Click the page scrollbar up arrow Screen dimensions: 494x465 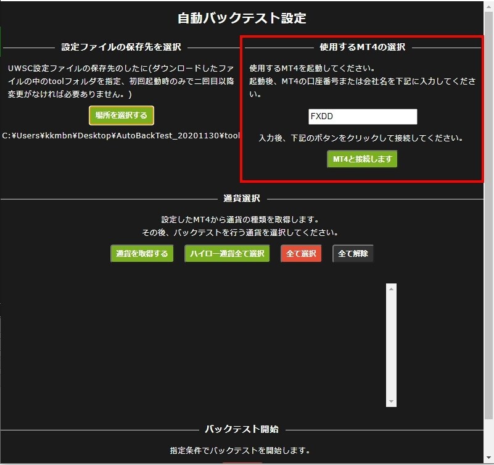[488, 6]
